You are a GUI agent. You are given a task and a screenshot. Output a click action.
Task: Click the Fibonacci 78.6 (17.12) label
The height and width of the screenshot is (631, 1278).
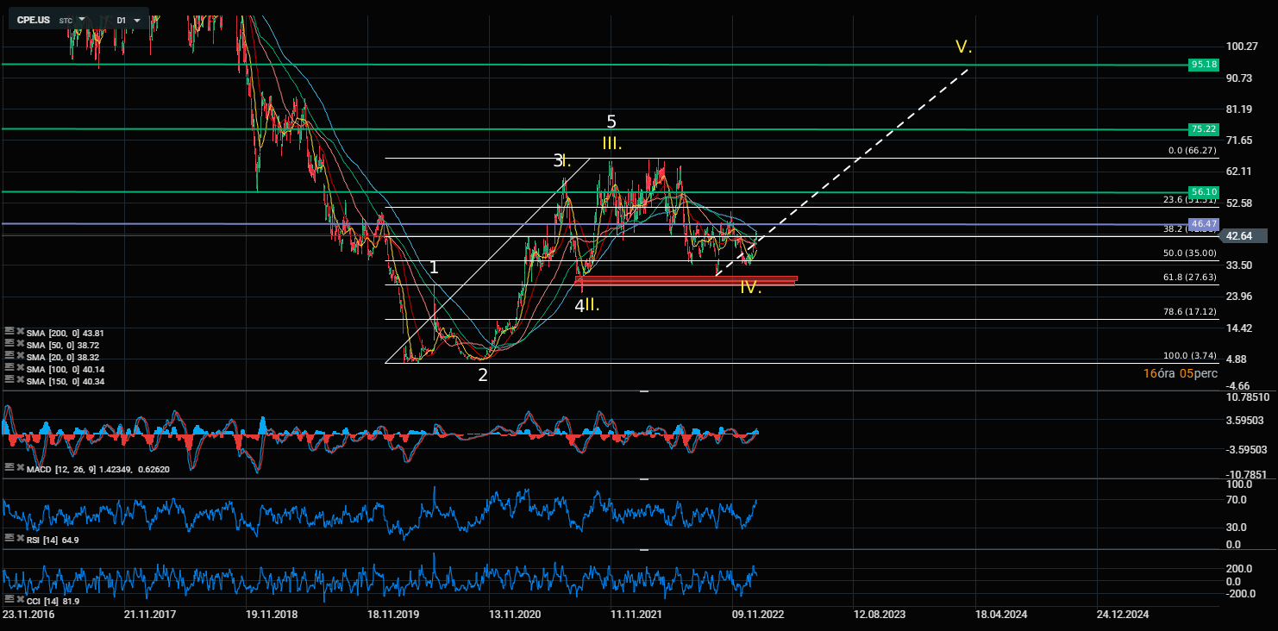(x=1188, y=311)
